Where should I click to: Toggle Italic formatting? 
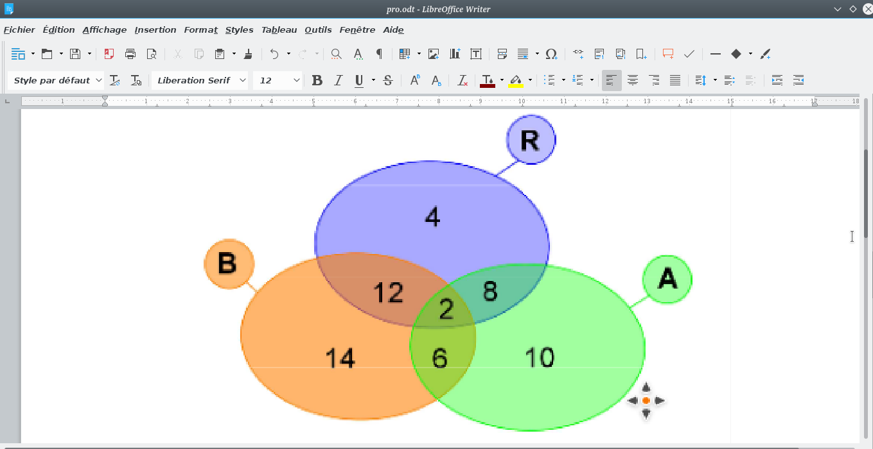pyautogui.click(x=338, y=80)
